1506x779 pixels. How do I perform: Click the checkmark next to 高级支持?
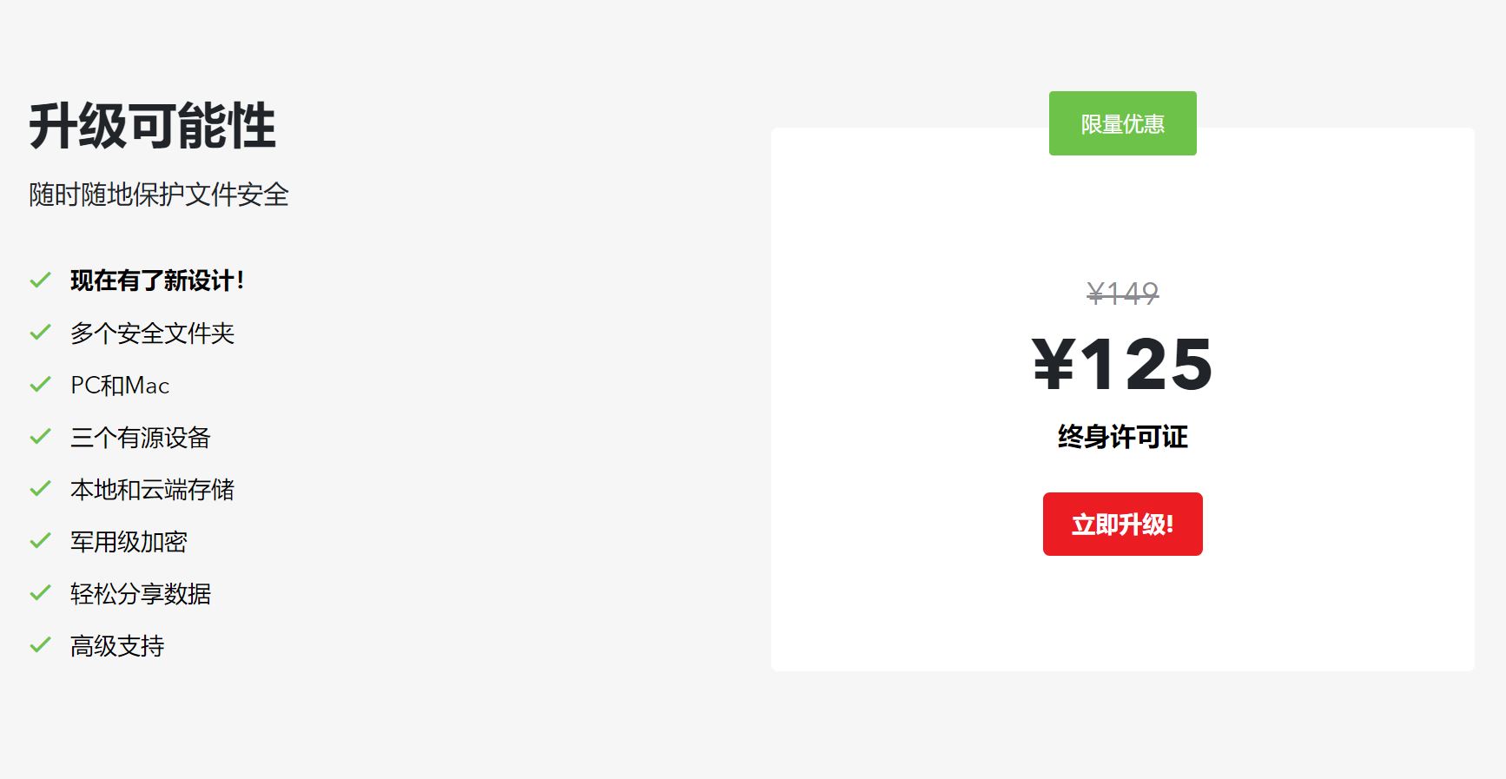click(x=40, y=646)
